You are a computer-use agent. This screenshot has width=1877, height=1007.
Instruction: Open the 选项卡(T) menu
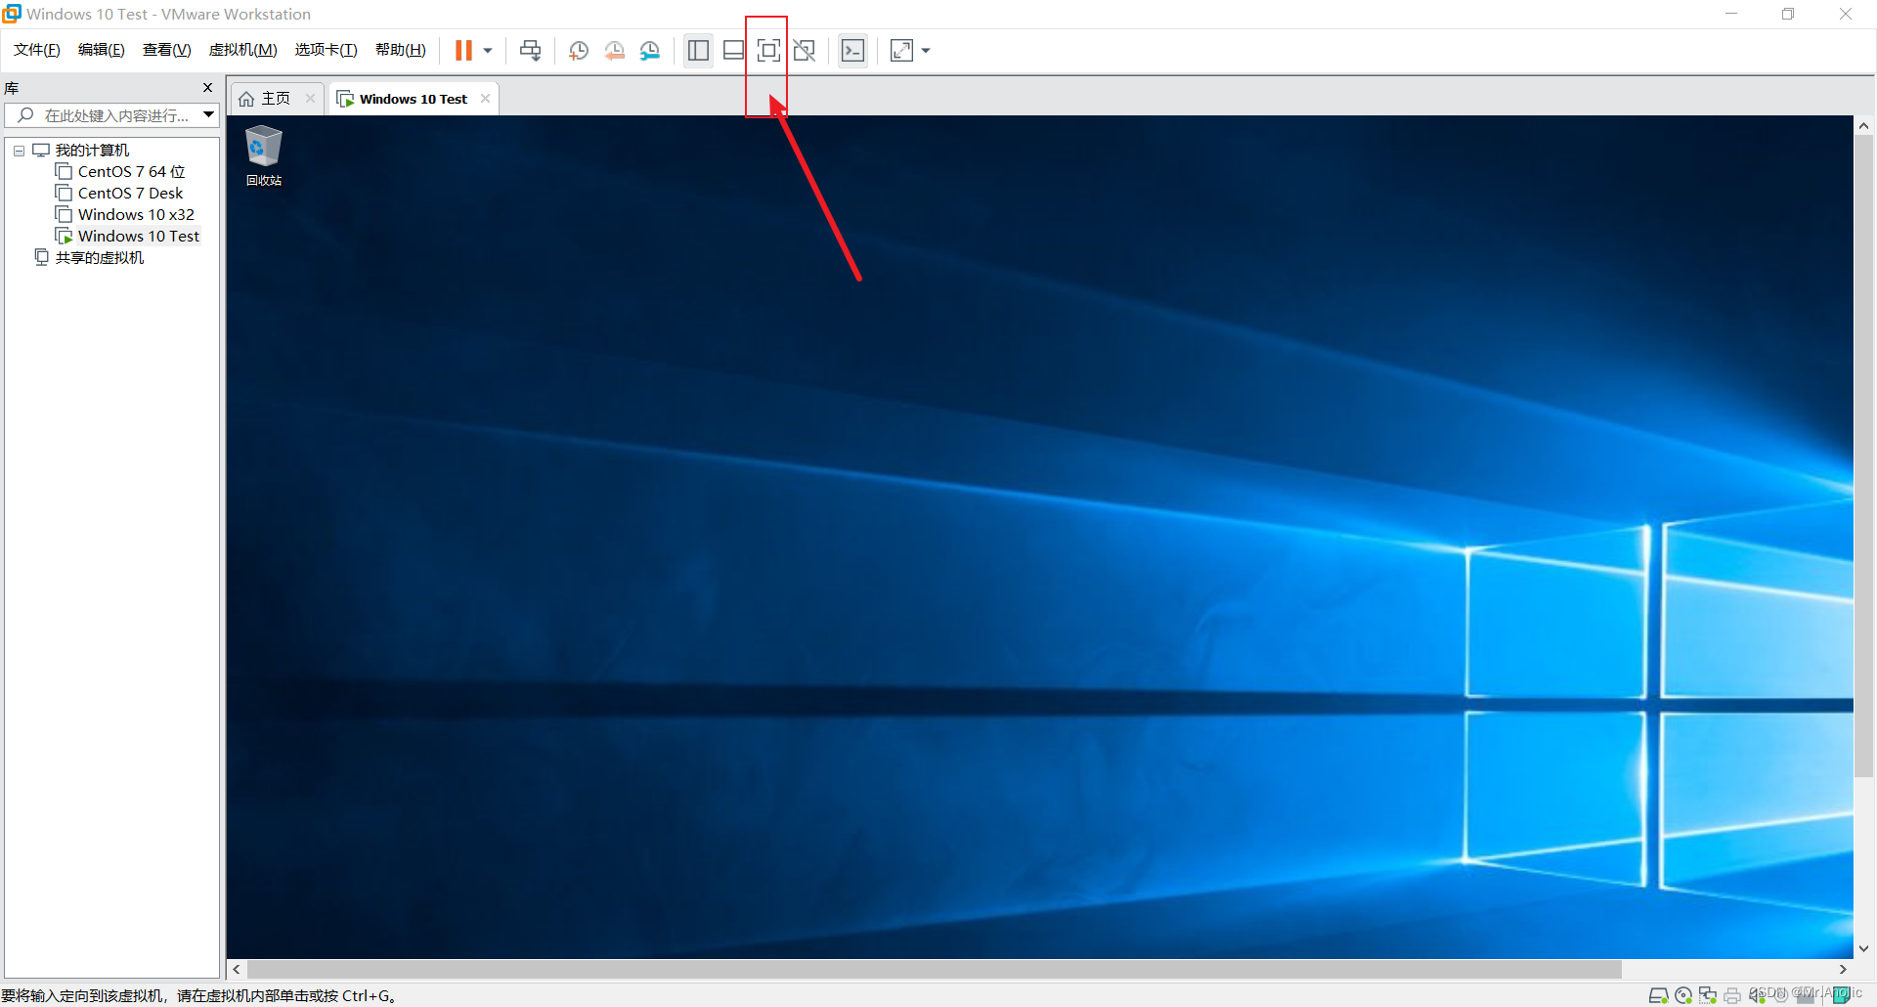[x=327, y=50]
